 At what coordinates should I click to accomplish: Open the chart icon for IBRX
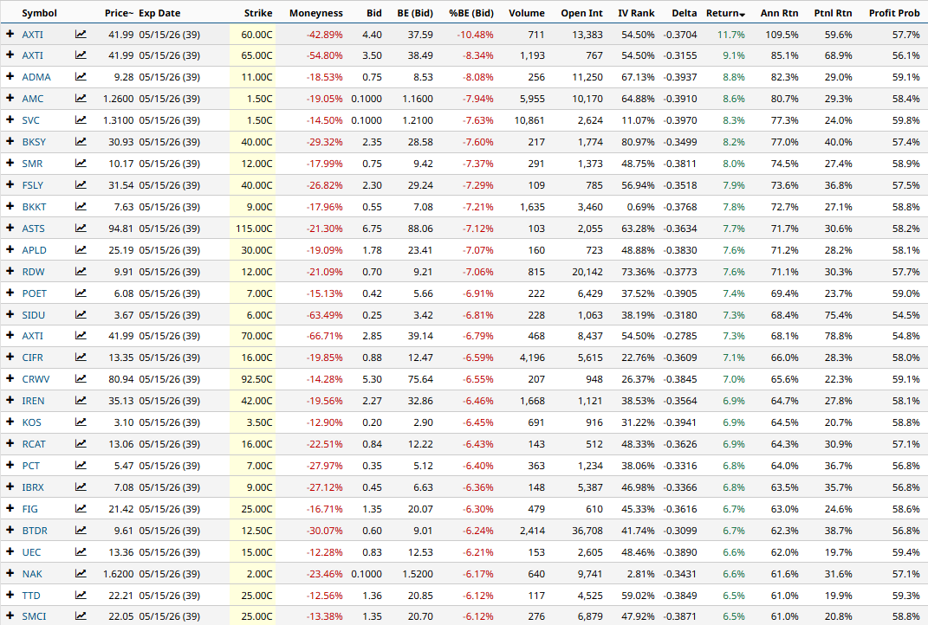pos(81,487)
